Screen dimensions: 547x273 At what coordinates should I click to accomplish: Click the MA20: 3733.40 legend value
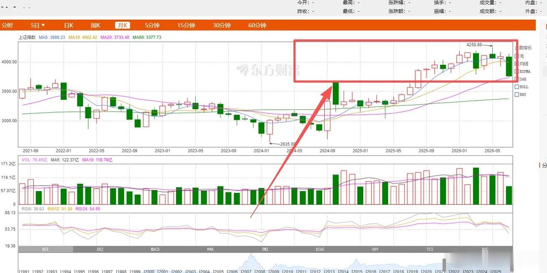[x=115, y=38]
